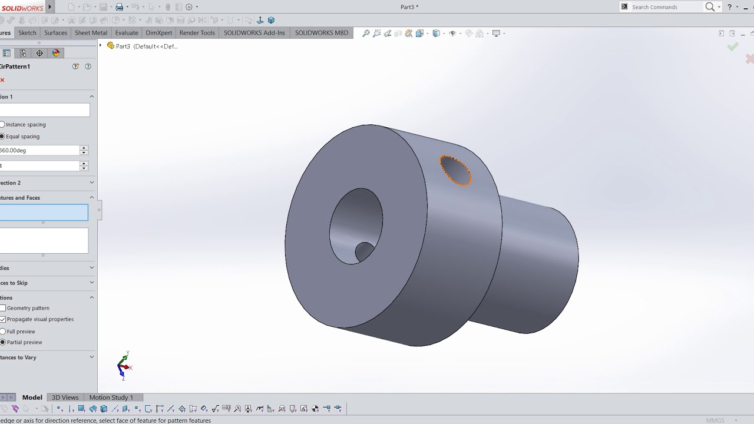Image resolution: width=754 pixels, height=424 pixels.
Task: Collapse the Direction 1 section
Action: (91, 97)
